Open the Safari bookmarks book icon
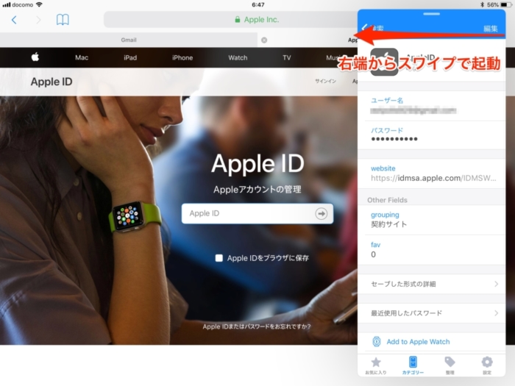 tap(63, 20)
